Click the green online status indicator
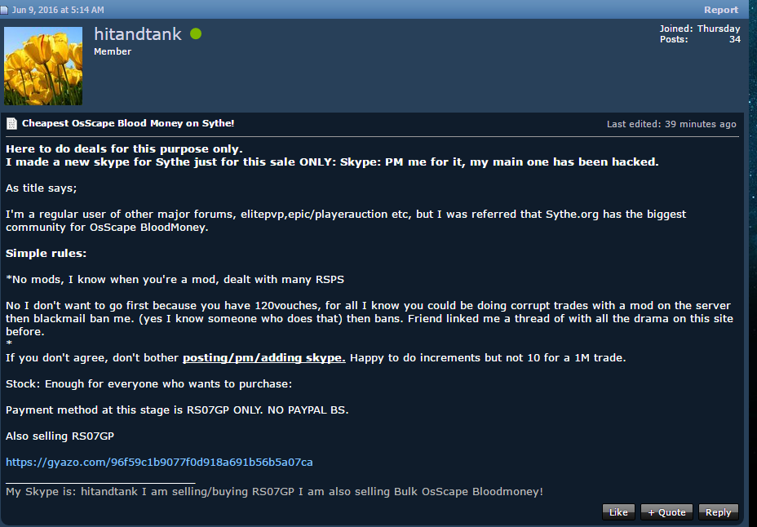Image resolution: width=757 pixels, height=527 pixels. pos(196,33)
